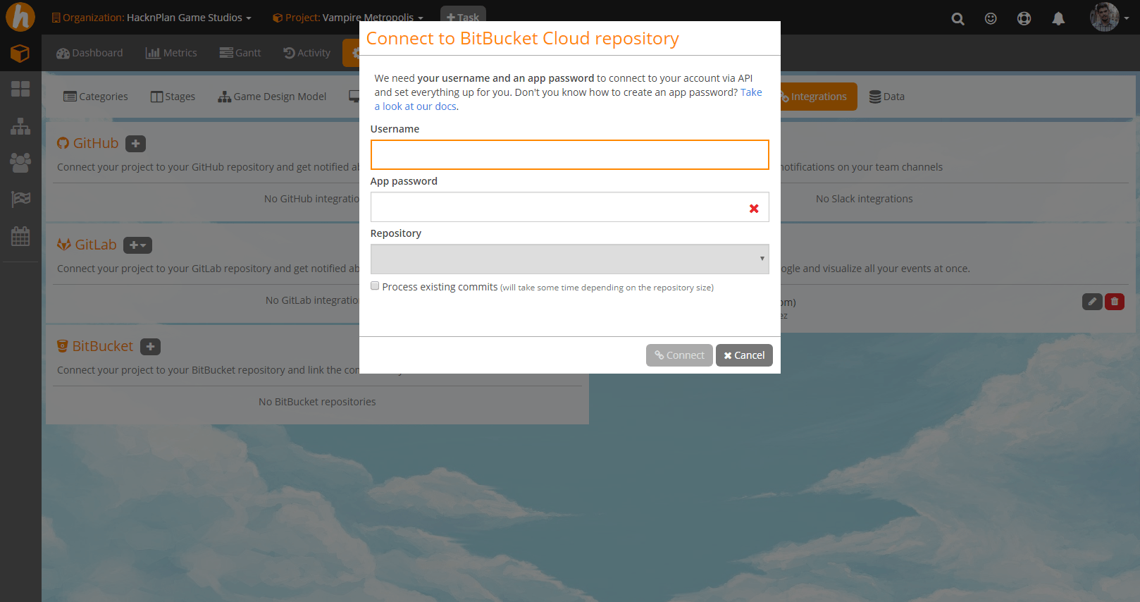Open the Organization HacknPlan Game Studios dropdown
The width and height of the screenshot is (1140, 602).
point(151,18)
